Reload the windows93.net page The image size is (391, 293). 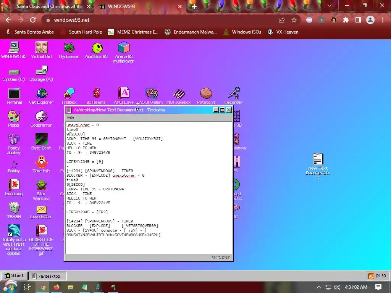coord(33,20)
